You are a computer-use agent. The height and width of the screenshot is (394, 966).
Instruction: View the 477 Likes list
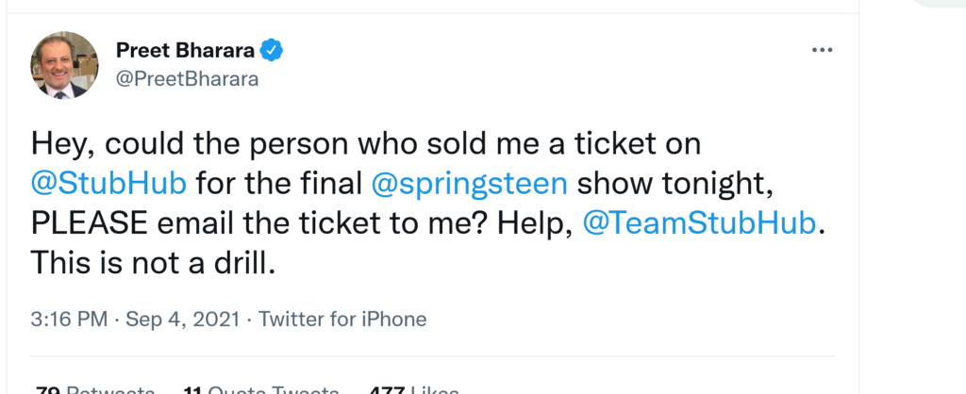tap(415, 388)
